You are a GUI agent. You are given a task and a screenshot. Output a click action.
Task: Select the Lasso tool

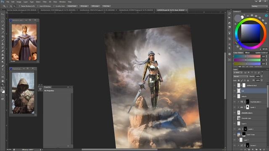[3, 21]
